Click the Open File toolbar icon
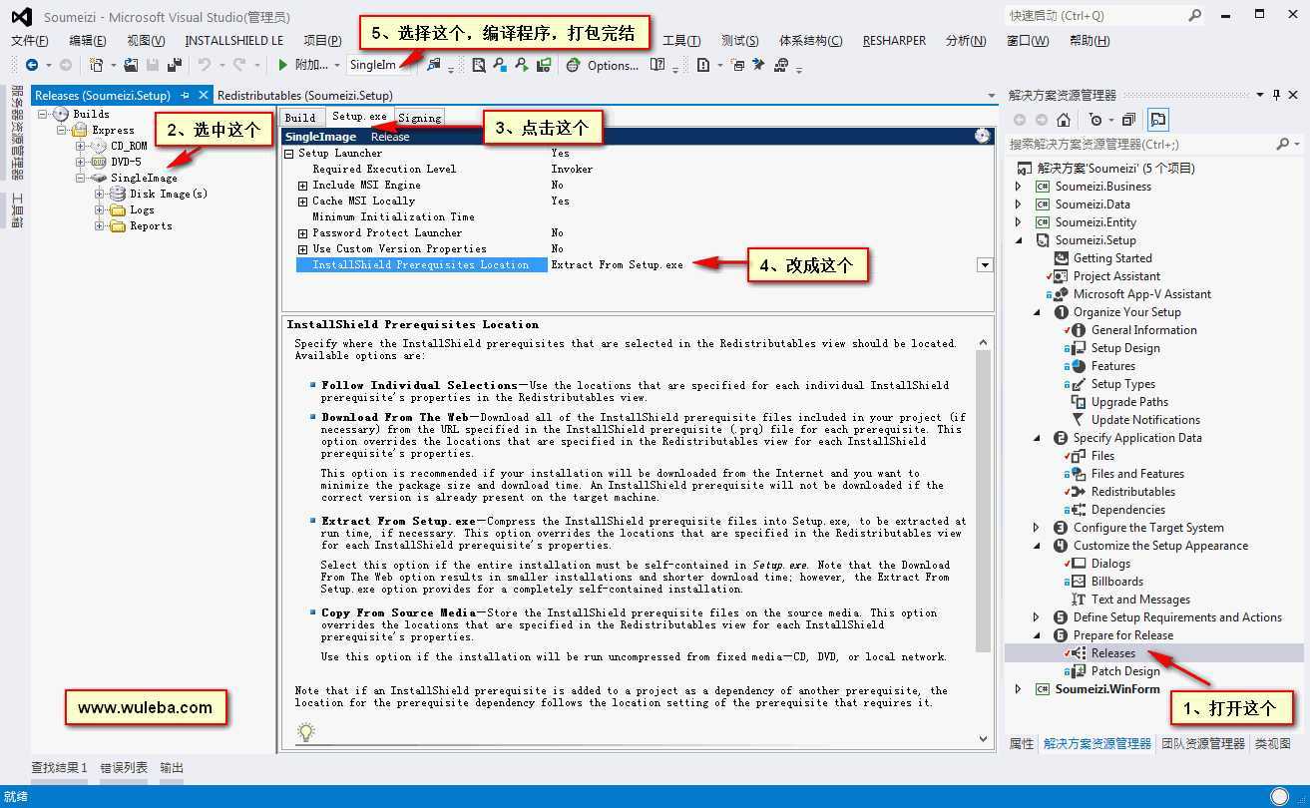This screenshot has height=808, width=1310. coord(131,65)
